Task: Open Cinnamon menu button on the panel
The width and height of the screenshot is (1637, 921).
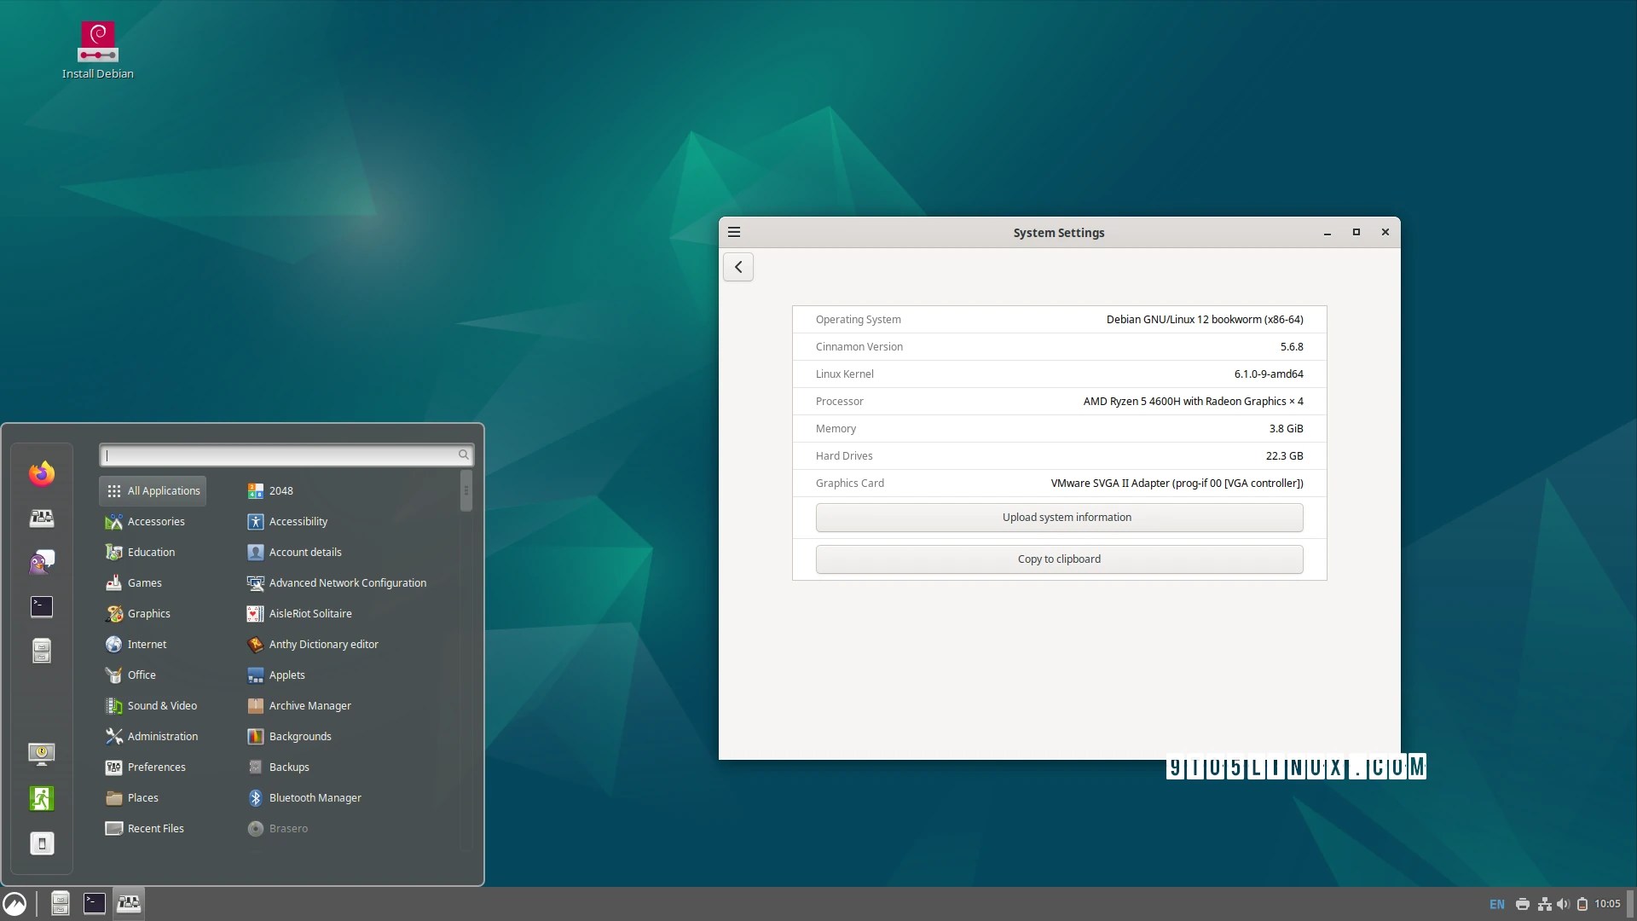Action: pos(14,904)
